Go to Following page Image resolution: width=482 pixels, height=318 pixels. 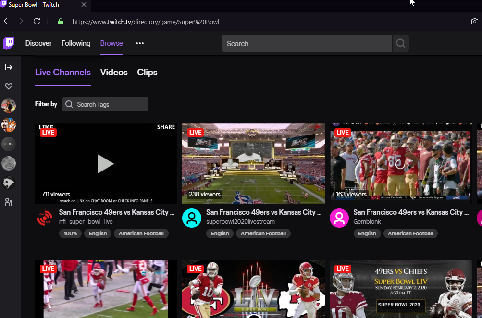click(x=76, y=43)
